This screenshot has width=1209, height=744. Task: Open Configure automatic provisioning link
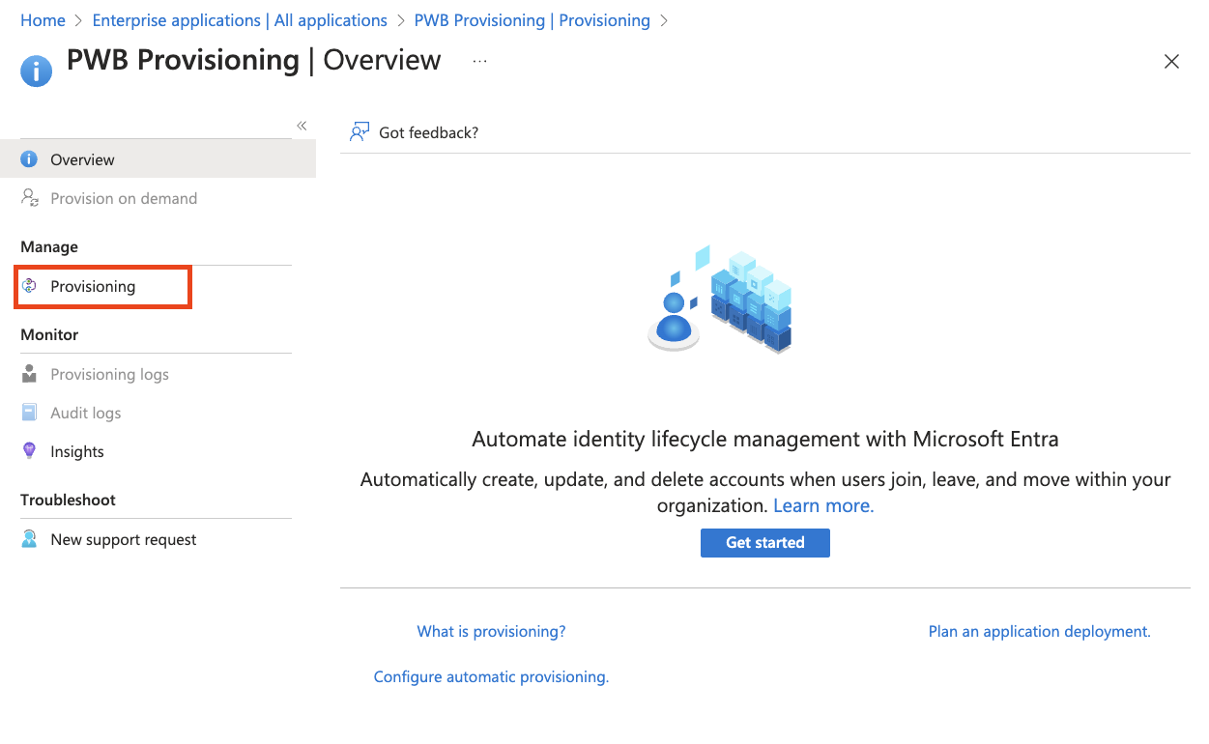coord(491,676)
